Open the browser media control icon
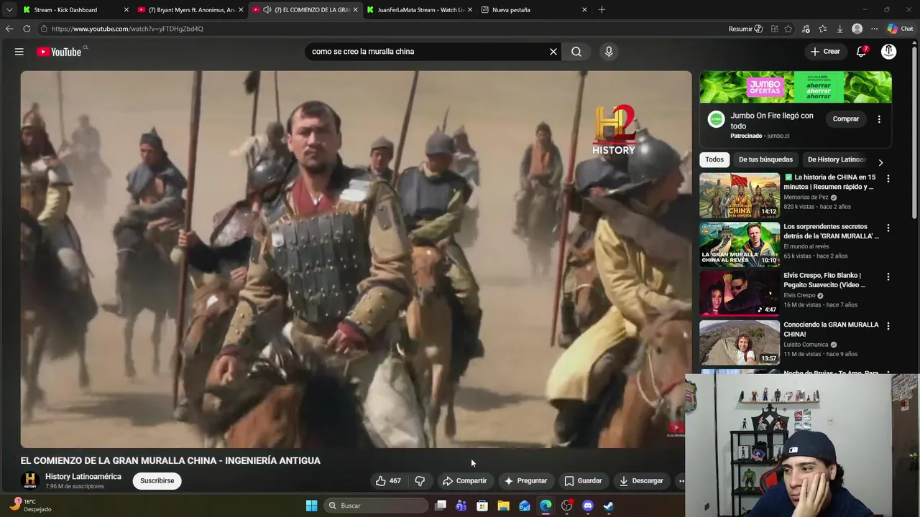The image size is (920, 517). (x=806, y=29)
